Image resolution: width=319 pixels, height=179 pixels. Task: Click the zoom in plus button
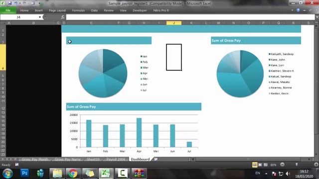[x=316, y=165]
